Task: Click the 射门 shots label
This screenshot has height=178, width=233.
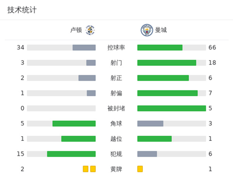Action: tap(116, 63)
